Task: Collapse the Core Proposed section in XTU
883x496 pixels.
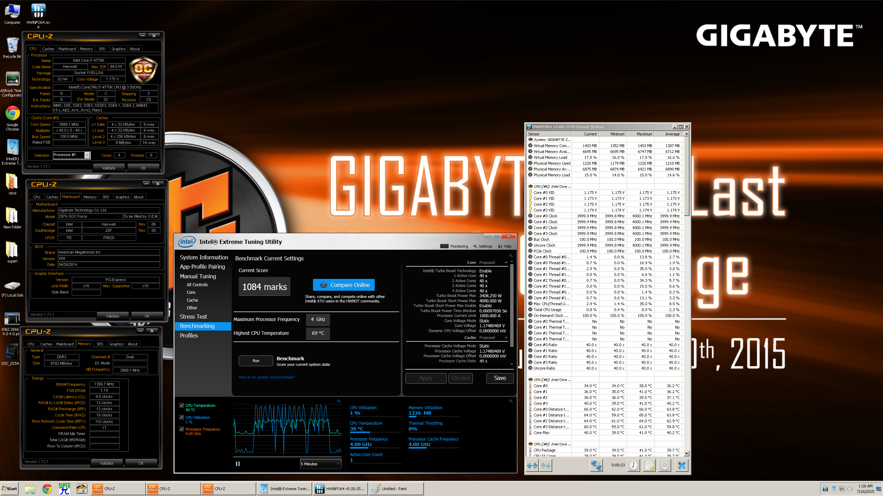Action: tap(506, 262)
